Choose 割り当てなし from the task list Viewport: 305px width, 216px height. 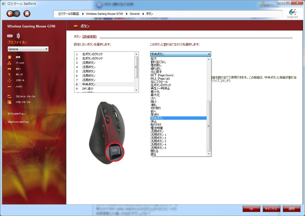(178, 62)
